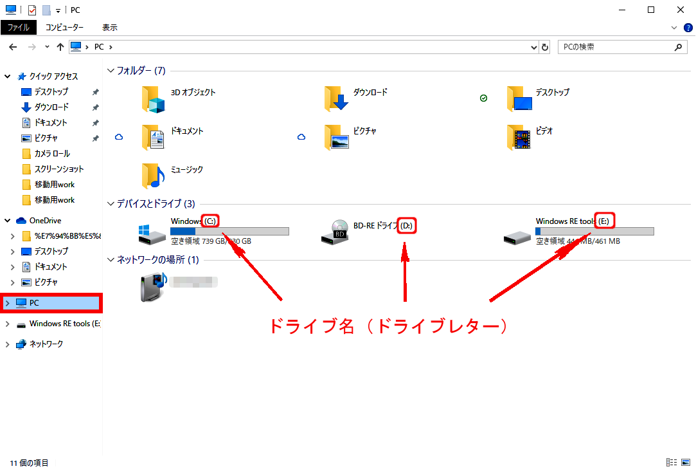Expand the ネットワーク tree node
The height and width of the screenshot is (471, 696).
tap(7, 344)
